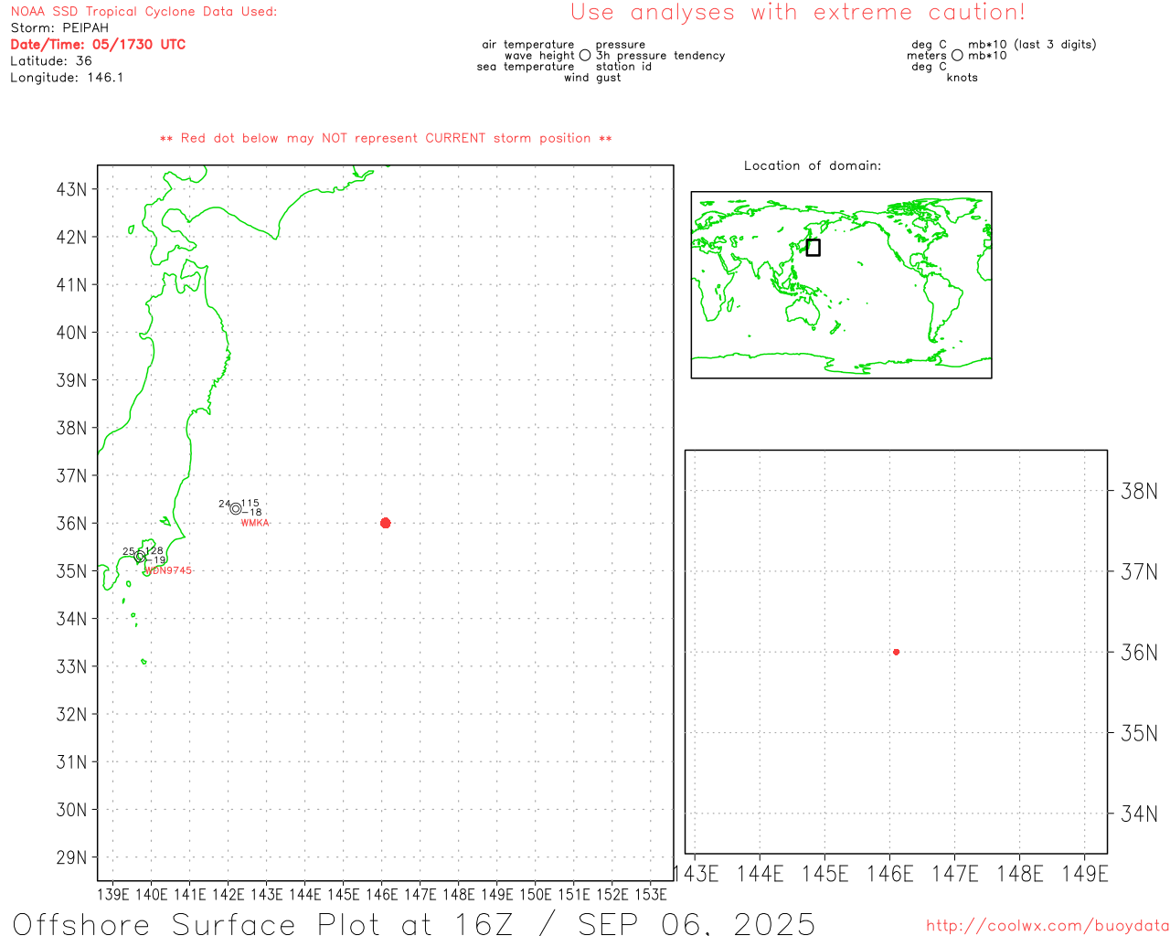
Task: Click the world overview map thumbnail
Action: point(841,285)
